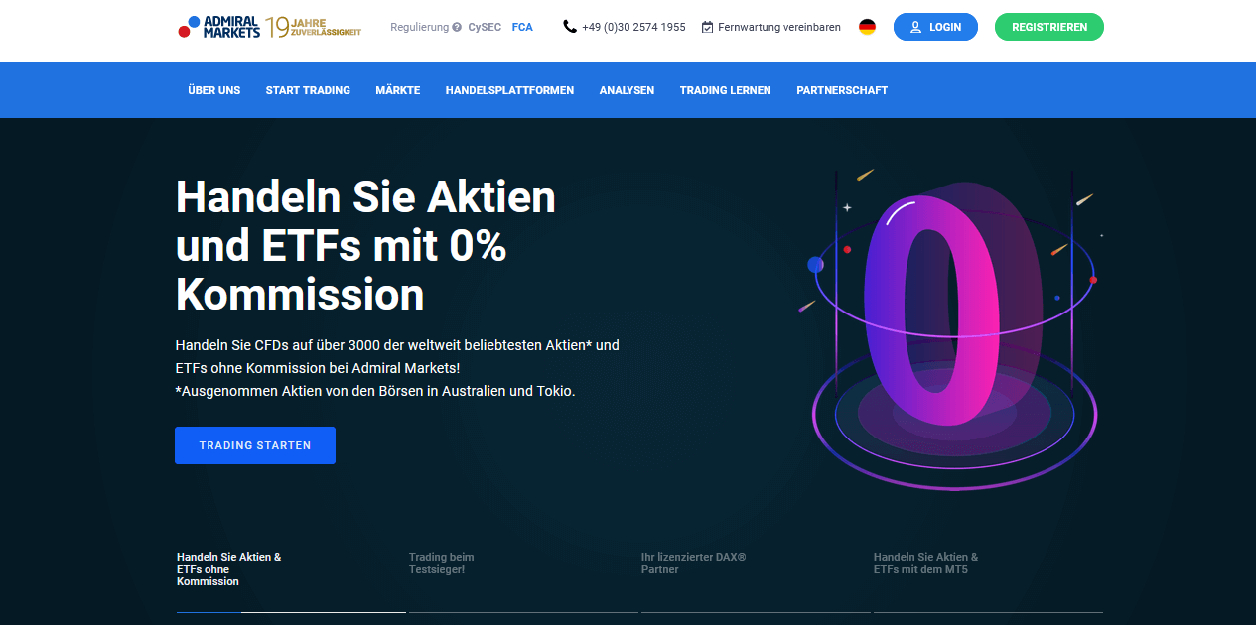Open the CySEC regulation link
The image size is (1256, 625).
pyautogui.click(x=486, y=28)
